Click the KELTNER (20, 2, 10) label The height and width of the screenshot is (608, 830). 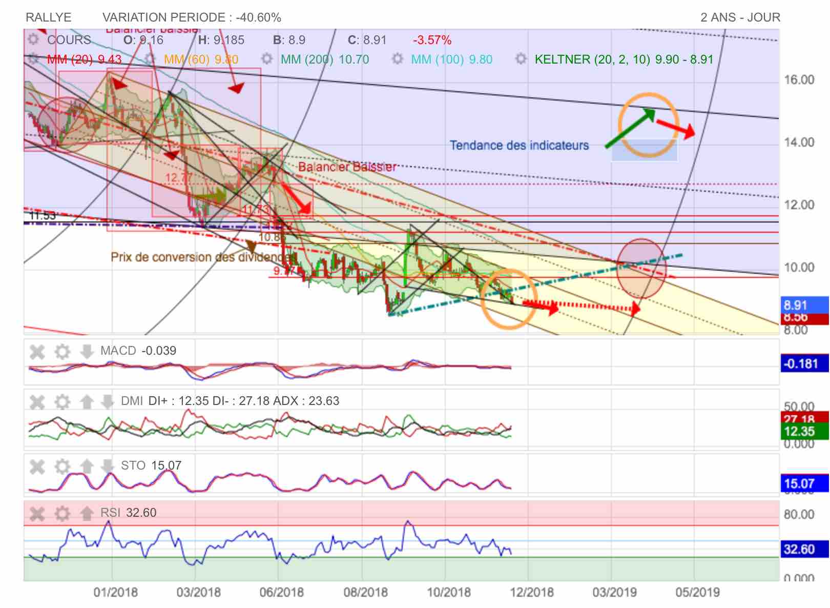click(624, 59)
